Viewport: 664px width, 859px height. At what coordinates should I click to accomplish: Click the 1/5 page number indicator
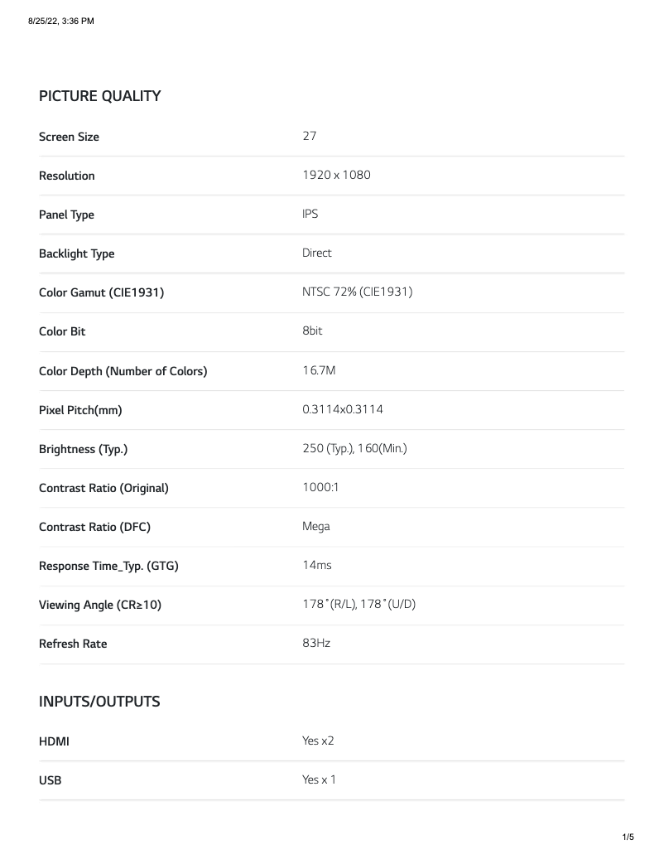[628, 837]
